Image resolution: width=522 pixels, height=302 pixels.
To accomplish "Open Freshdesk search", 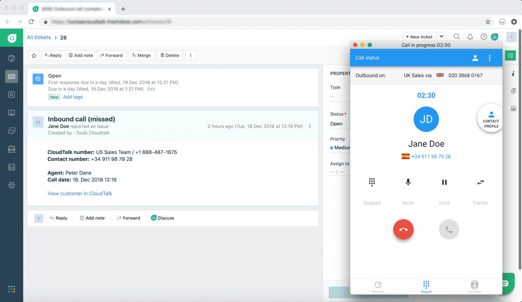I will 457,37.
